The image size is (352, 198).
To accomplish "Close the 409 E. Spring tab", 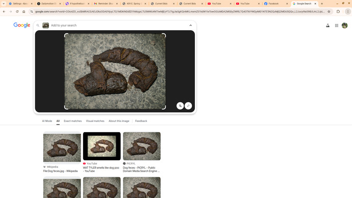I will 145,4.
